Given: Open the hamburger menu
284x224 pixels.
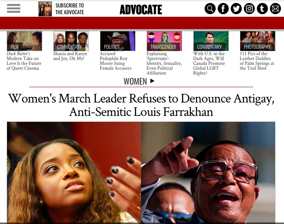Looking at the screenshot, I should 13,8.
